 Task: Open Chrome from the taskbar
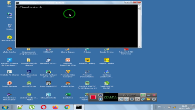click(67, 107)
